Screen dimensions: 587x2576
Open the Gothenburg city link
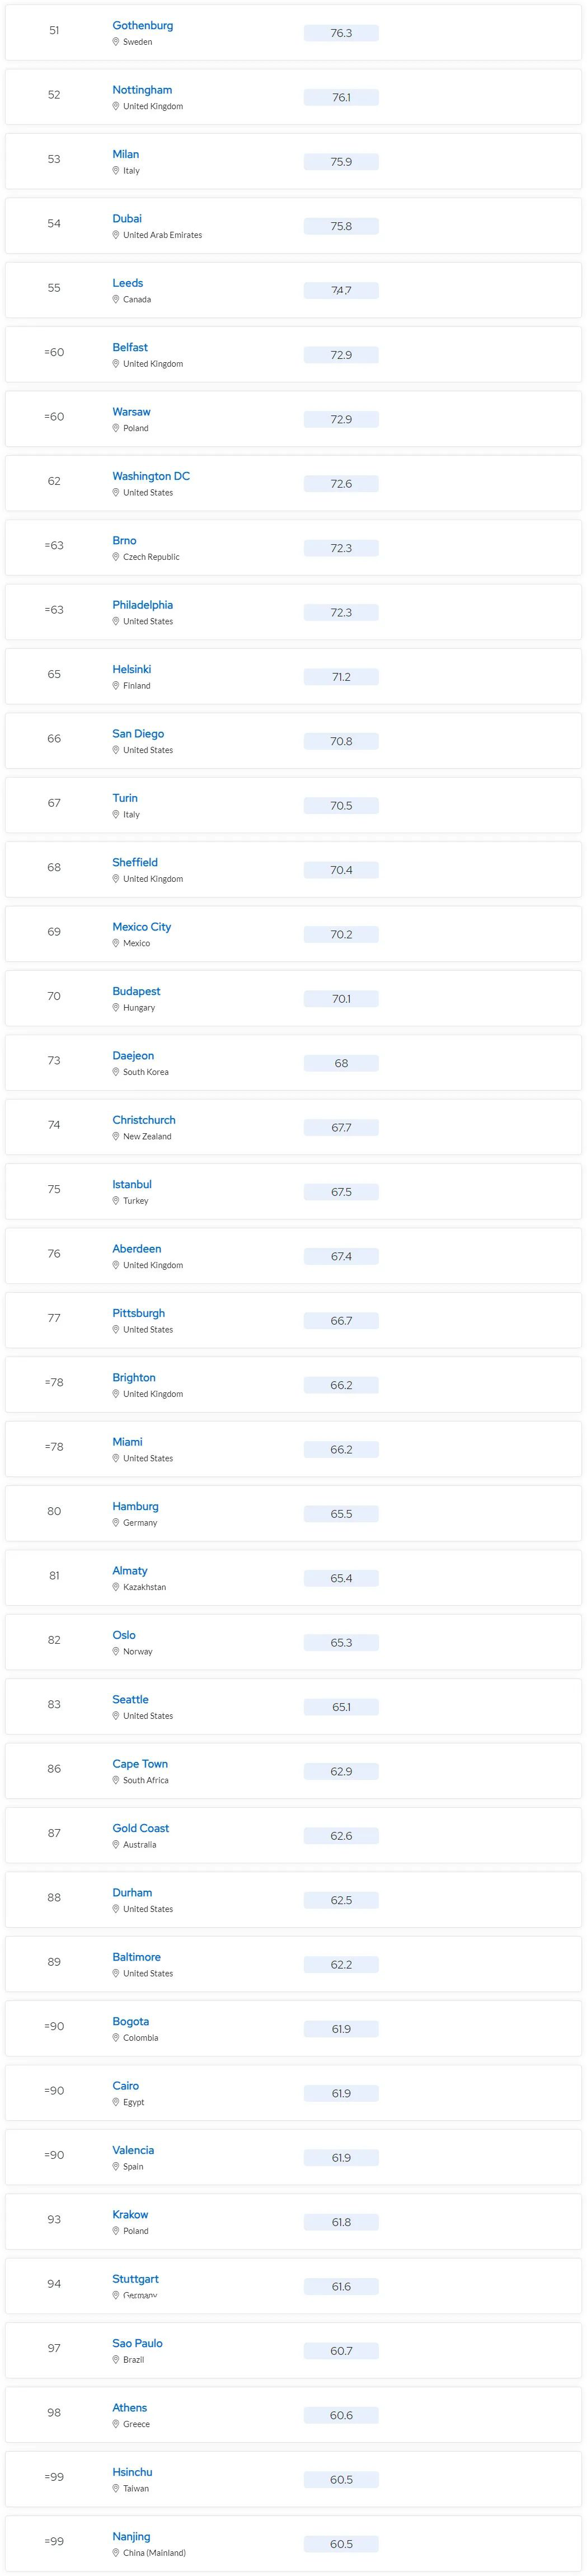point(142,25)
